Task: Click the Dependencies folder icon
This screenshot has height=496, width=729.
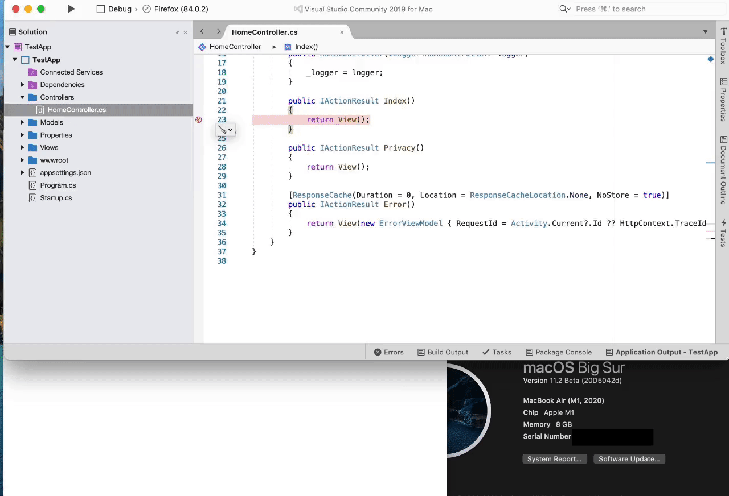Action: coord(33,85)
